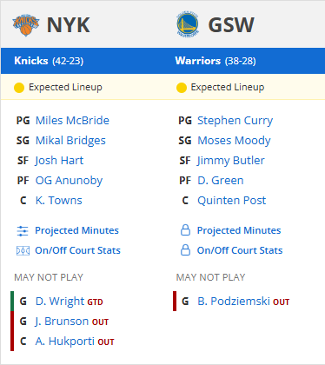Screen dimensions: 325x365
Task: Click injured player J. Brunson
Action: point(62,322)
